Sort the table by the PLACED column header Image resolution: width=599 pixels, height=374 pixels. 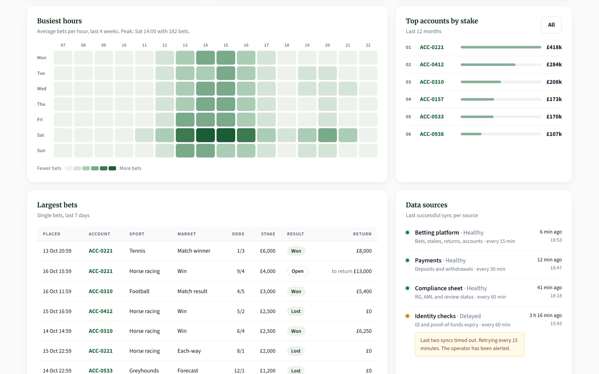tap(52, 234)
